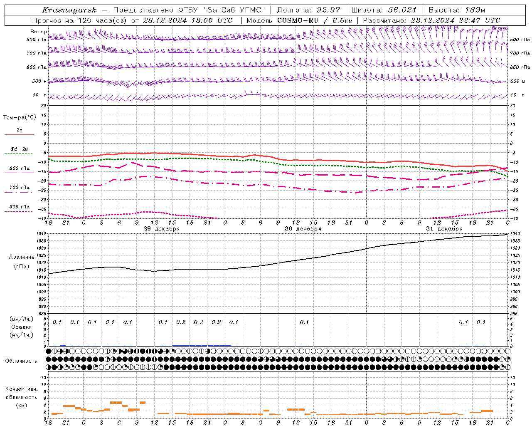The image size is (532, 426).
Task: Click the "30 декабря" date label
Action: 303,229
